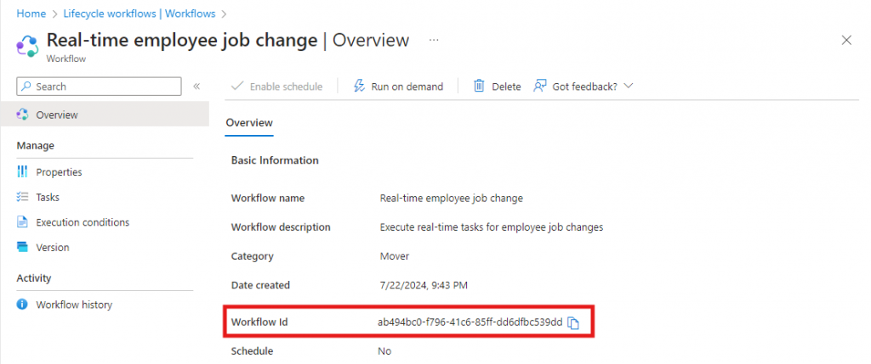Click the Version icon in sidebar

[x=22, y=248]
